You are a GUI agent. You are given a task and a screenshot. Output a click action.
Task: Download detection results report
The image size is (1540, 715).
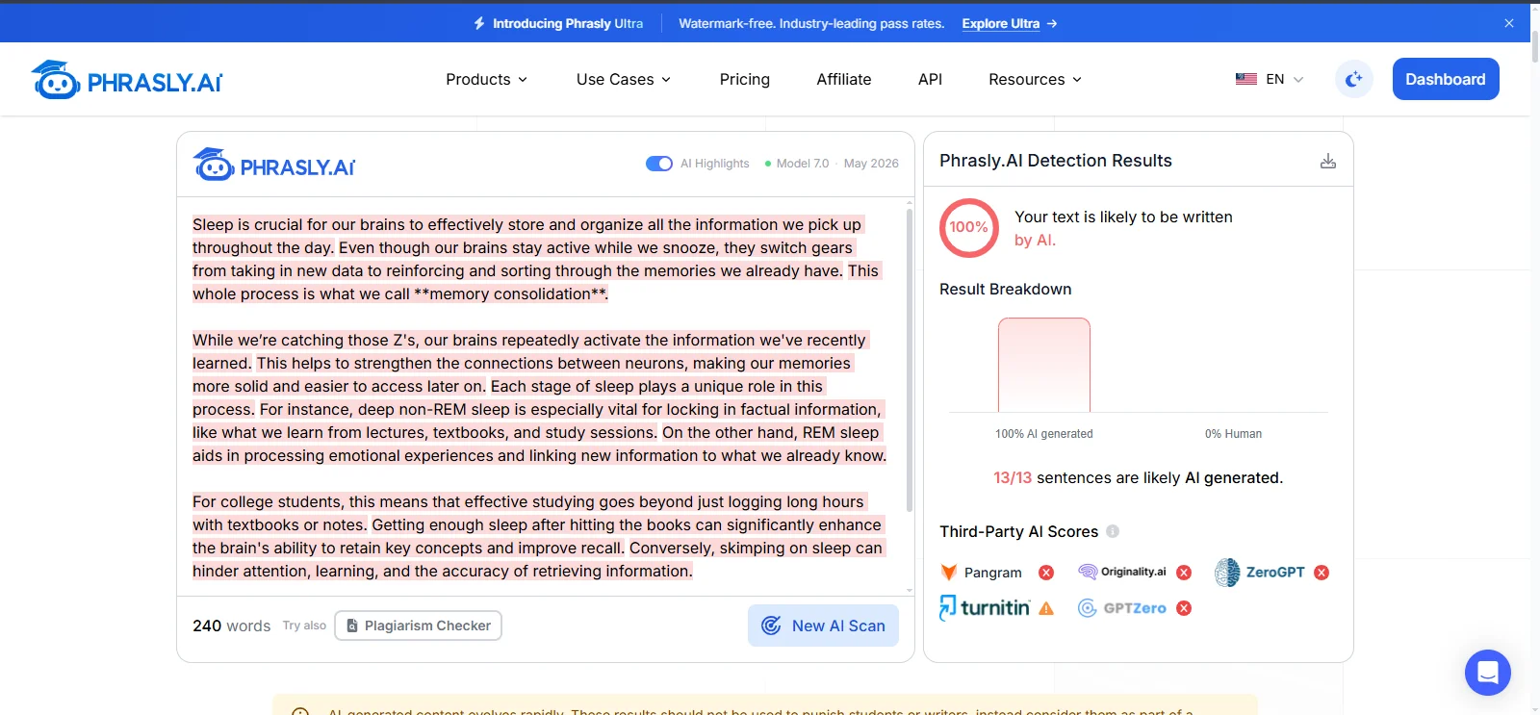point(1328,161)
